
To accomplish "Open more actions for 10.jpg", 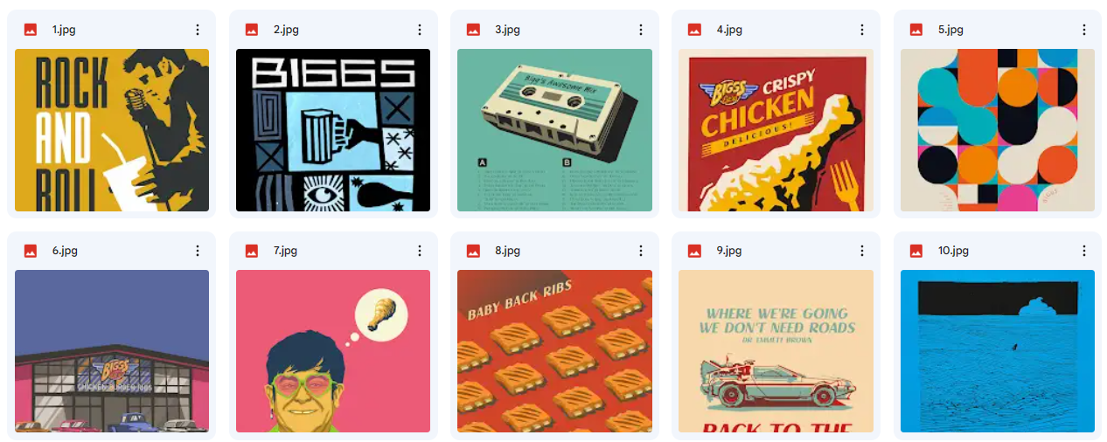I will tap(1083, 251).
